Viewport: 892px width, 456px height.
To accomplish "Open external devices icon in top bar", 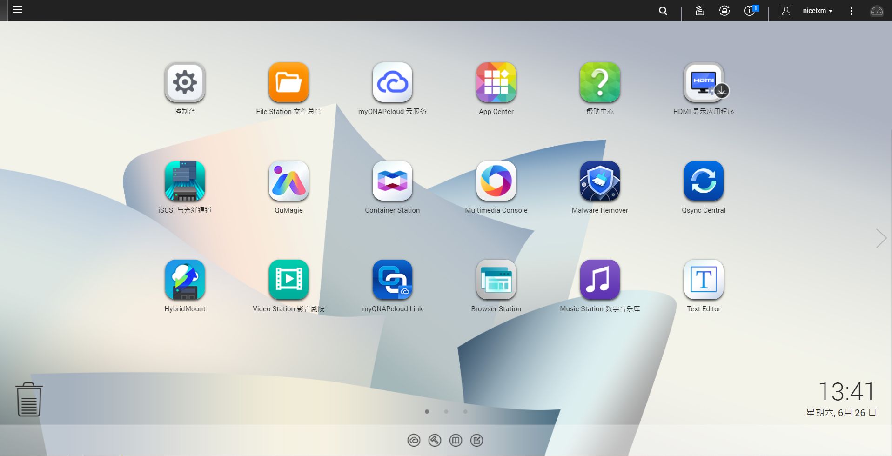I will click(x=724, y=11).
